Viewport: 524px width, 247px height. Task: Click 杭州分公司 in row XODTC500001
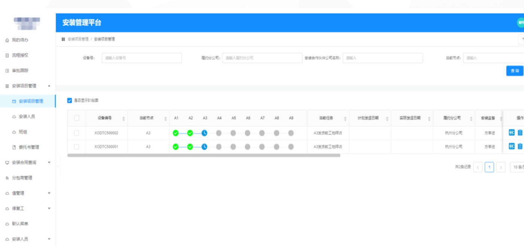tap(454, 147)
